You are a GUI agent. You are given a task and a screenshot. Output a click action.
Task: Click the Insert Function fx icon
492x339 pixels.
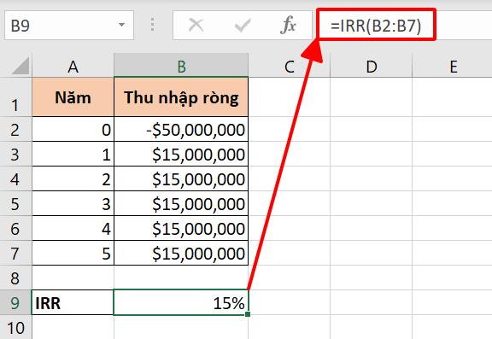tap(288, 25)
